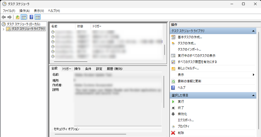Click the red X 削除 icon
The width and height of the screenshot is (261, 137).
click(173, 133)
